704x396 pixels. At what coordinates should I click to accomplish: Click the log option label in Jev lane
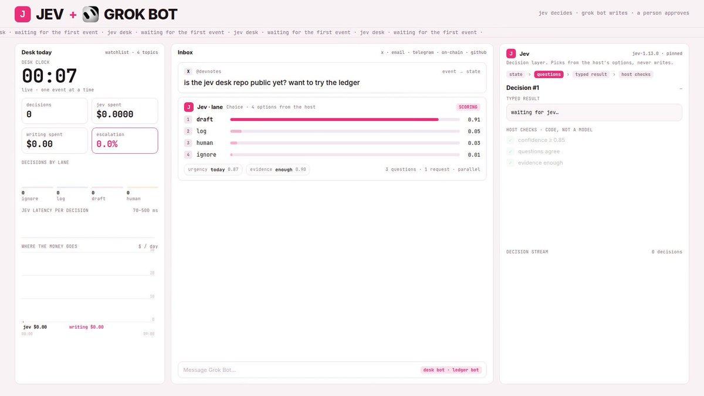click(x=201, y=131)
